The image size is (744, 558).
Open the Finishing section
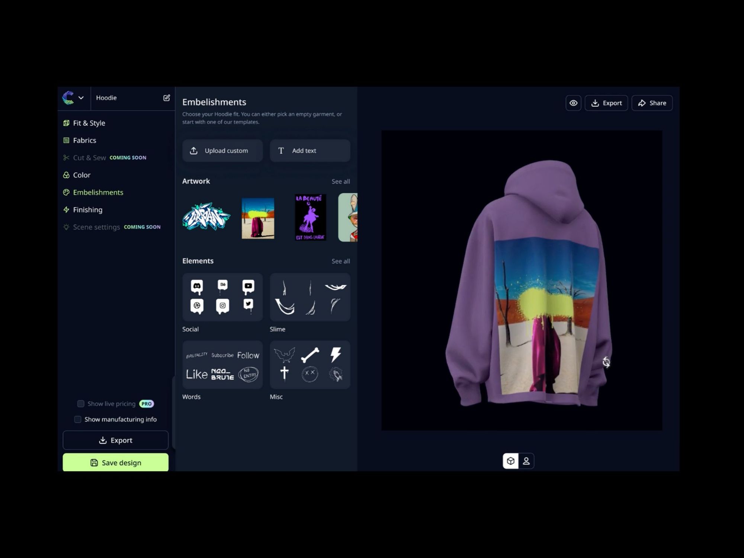[x=87, y=210]
